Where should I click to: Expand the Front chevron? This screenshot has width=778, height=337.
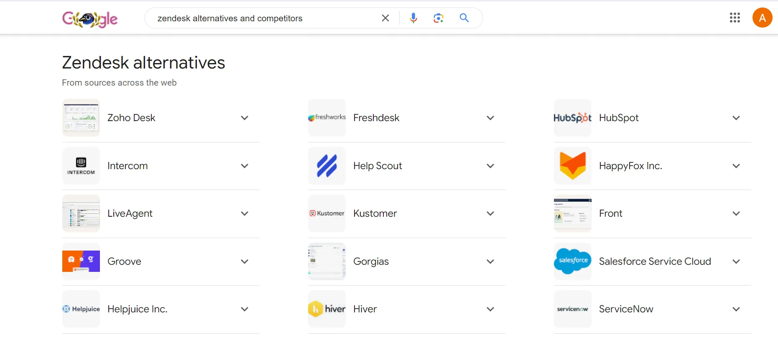click(736, 214)
